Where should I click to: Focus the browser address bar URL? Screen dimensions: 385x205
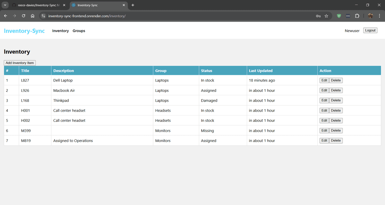click(x=160, y=16)
